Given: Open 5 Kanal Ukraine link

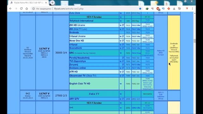Looking at the screenshot, I should (x=77, y=36).
